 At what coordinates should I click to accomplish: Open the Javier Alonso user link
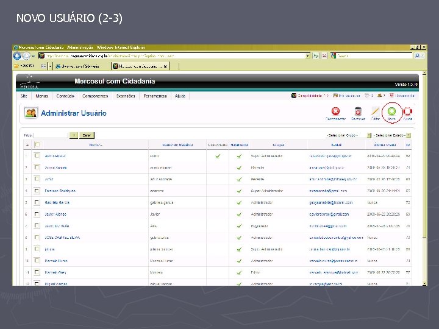pos(55,214)
